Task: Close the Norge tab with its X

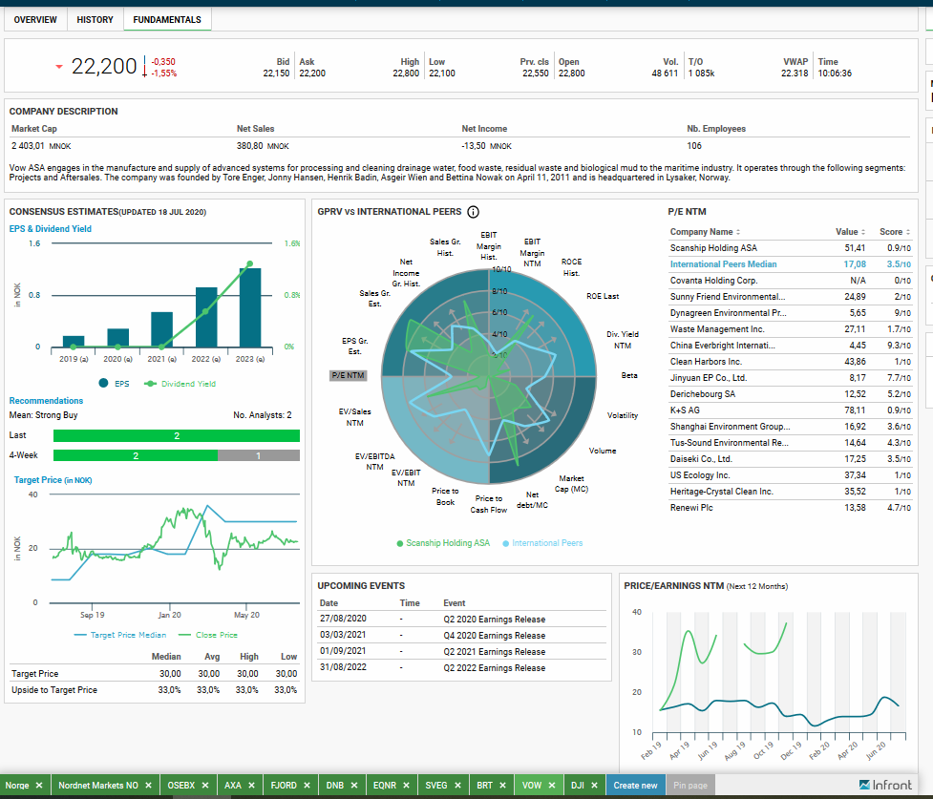Action: coord(39,786)
